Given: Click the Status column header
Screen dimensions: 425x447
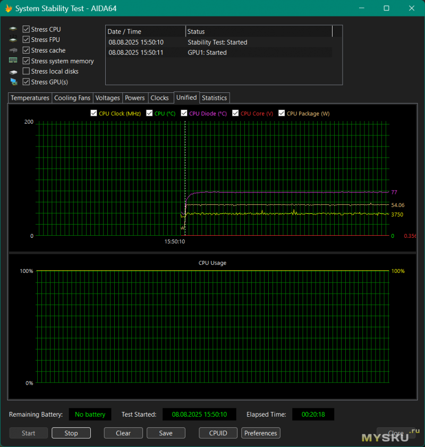Looking at the screenshot, I should pyautogui.click(x=259, y=31).
